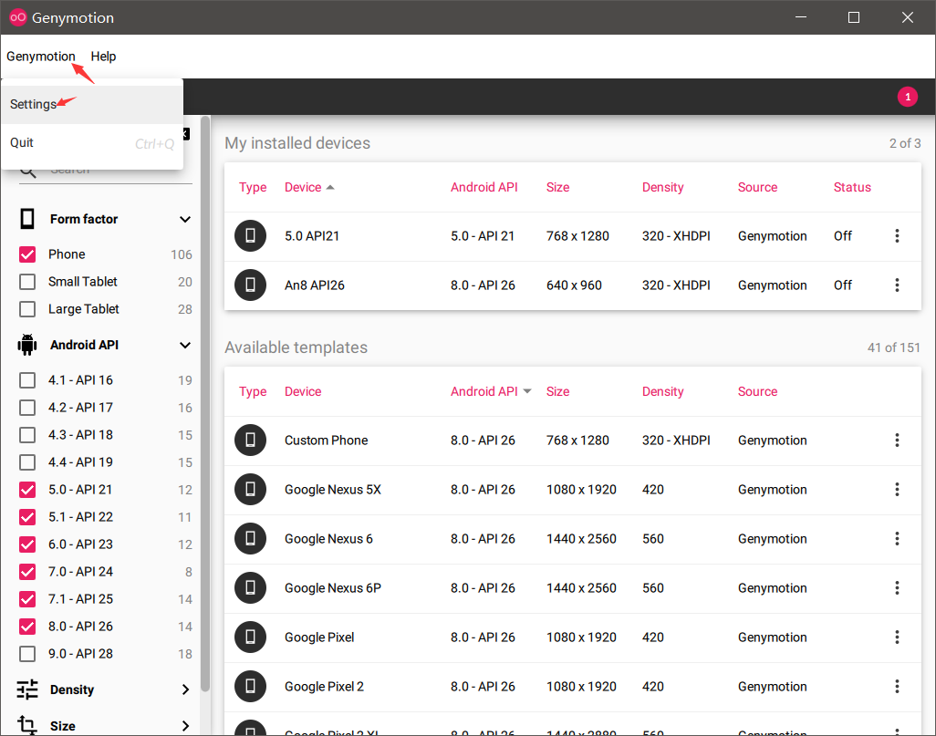
Task: Enable the 4.4 - API 19 filter
Action: click(27, 462)
